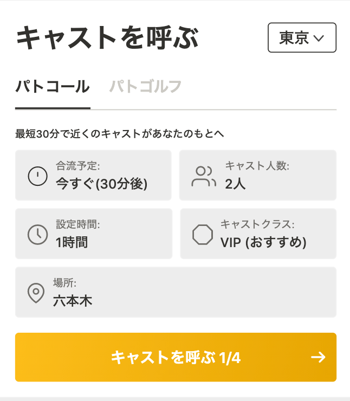The height and width of the screenshot is (401, 350).
Task: Select the 場所 六本木 location field
Action: coord(176,292)
